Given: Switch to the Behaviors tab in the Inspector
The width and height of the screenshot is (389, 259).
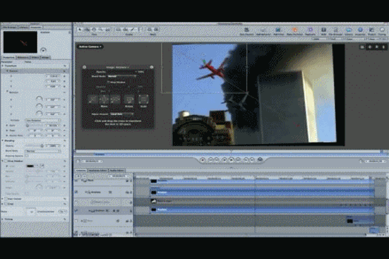Looking at the screenshot, I should pyautogui.click(x=23, y=57).
